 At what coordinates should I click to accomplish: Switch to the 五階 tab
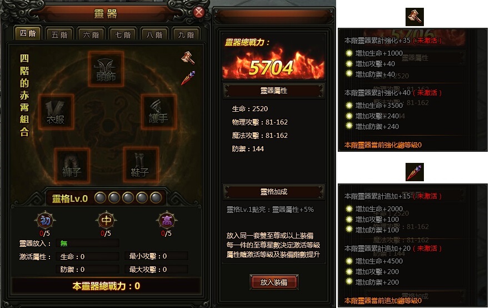click(59, 34)
